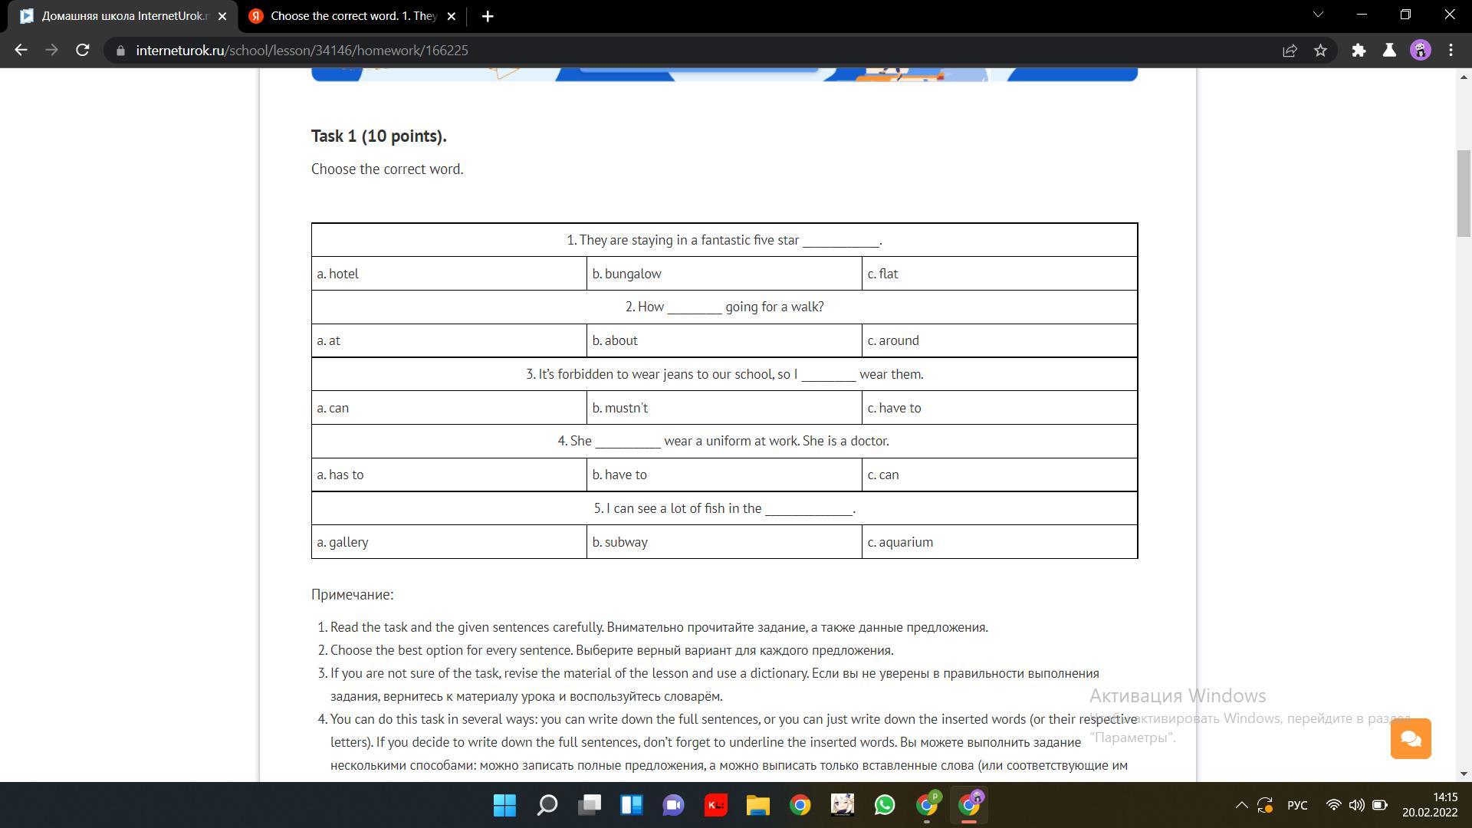Select the Домашняя школа InternetUrok tab
This screenshot has width=1472, height=828.
123,16
